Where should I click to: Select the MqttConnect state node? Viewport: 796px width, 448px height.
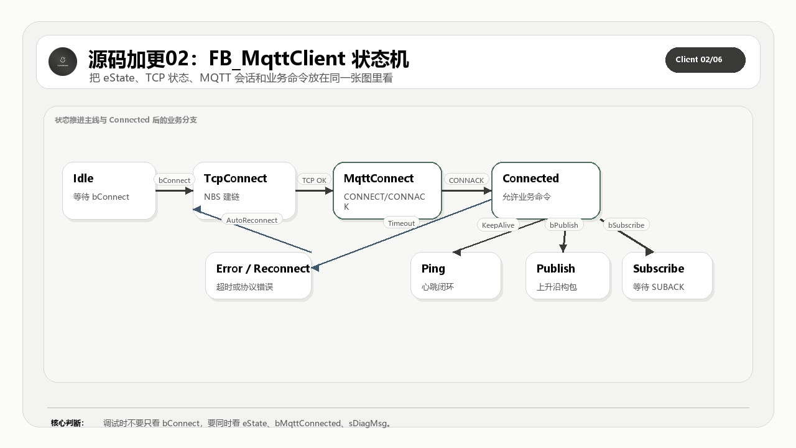tap(387, 190)
